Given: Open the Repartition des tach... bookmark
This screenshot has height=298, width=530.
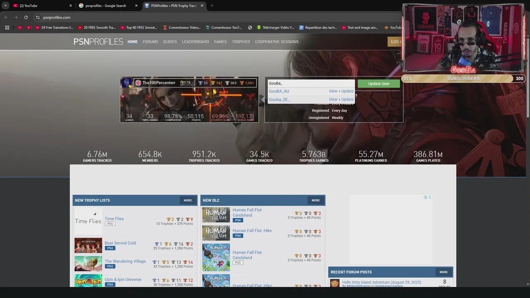Looking at the screenshot, I should point(318,28).
